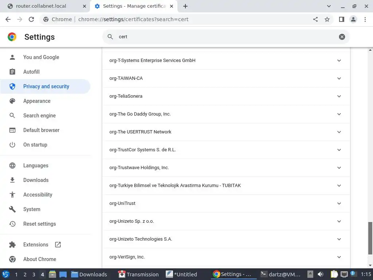The image size is (373, 280).
Task: Click the Chrome logo next to Settings
Action: (x=12, y=37)
